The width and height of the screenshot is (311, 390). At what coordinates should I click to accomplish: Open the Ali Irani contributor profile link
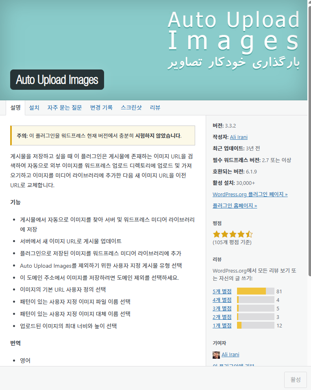coord(231,355)
